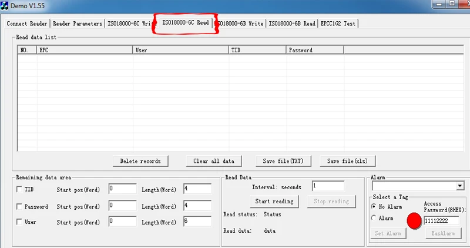This screenshot has width=470, height=248.
Task: Go to the EPCC1G2 Test tab
Action: [x=338, y=24]
